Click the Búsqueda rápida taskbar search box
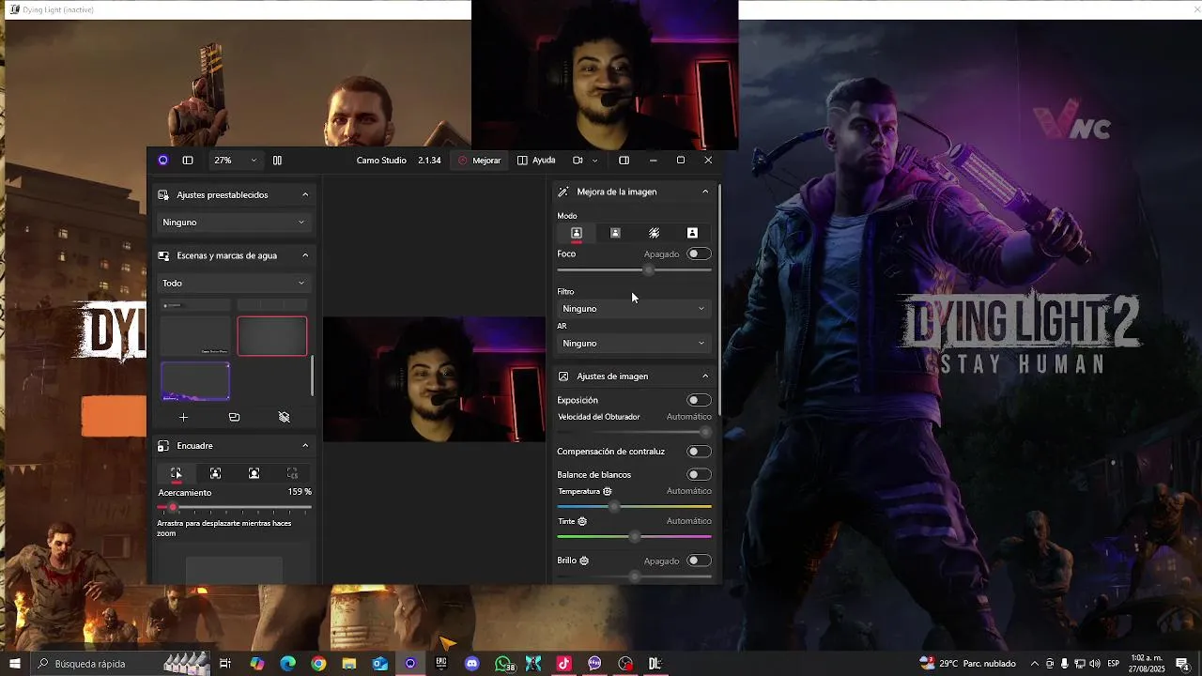This screenshot has height=676, width=1202. click(120, 664)
